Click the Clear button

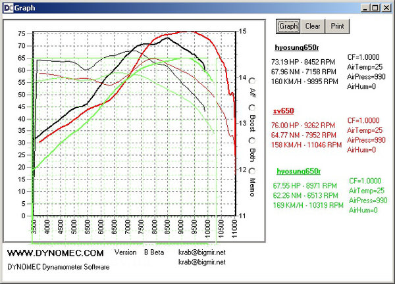[x=313, y=26]
